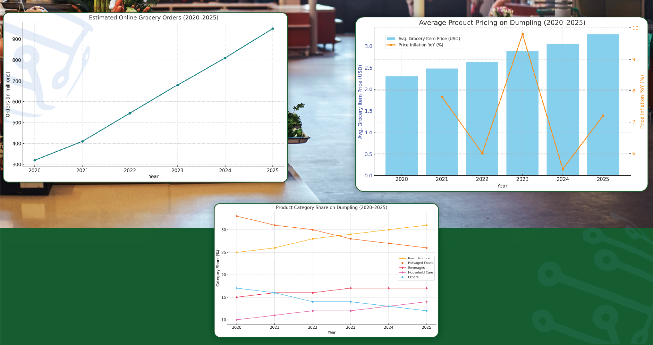Select the 2023 inflation peak marker

[x=523, y=34]
